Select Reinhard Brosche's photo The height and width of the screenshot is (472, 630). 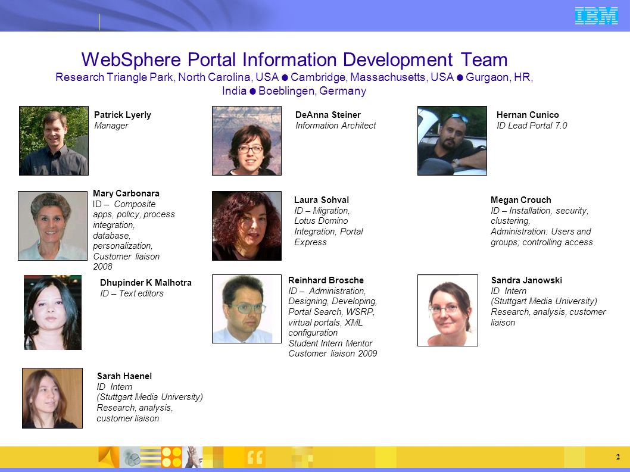(247, 309)
